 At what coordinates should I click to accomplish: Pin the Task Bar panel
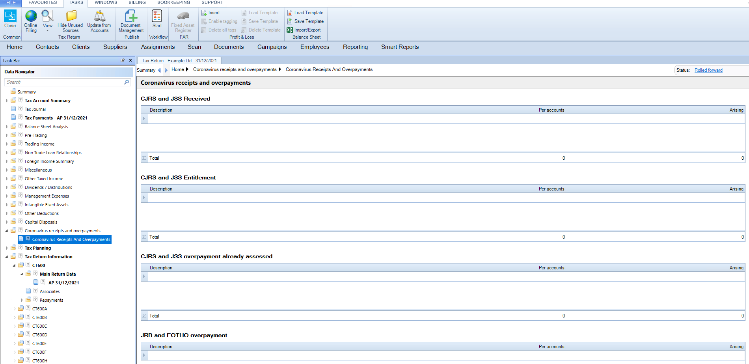[x=123, y=60]
